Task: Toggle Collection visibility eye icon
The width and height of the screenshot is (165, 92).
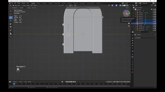Action: tap(153, 9)
